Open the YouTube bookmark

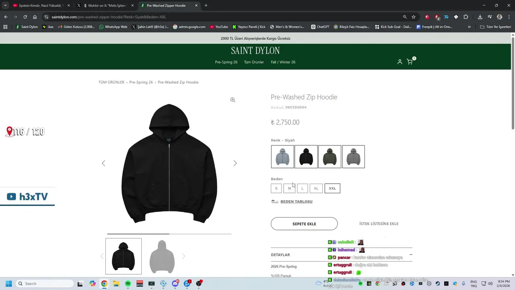click(x=218, y=27)
